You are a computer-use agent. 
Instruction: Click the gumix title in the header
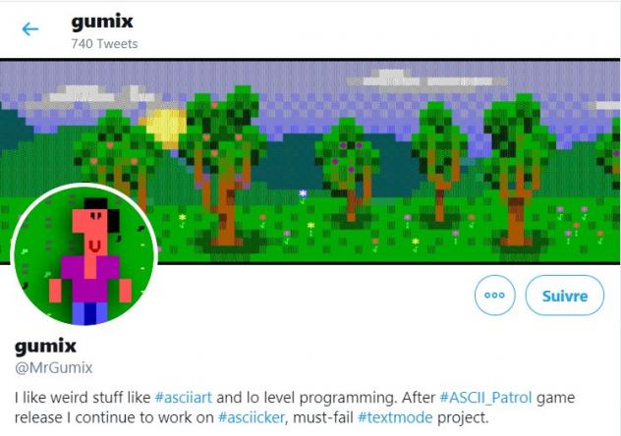click(x=102, y=23)
